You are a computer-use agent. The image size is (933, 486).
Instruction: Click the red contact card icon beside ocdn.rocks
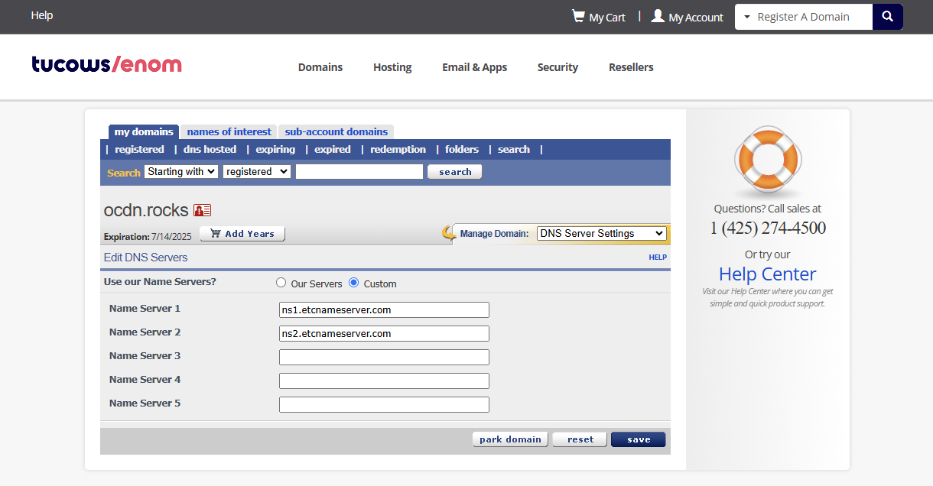click(x=202, y=210)
